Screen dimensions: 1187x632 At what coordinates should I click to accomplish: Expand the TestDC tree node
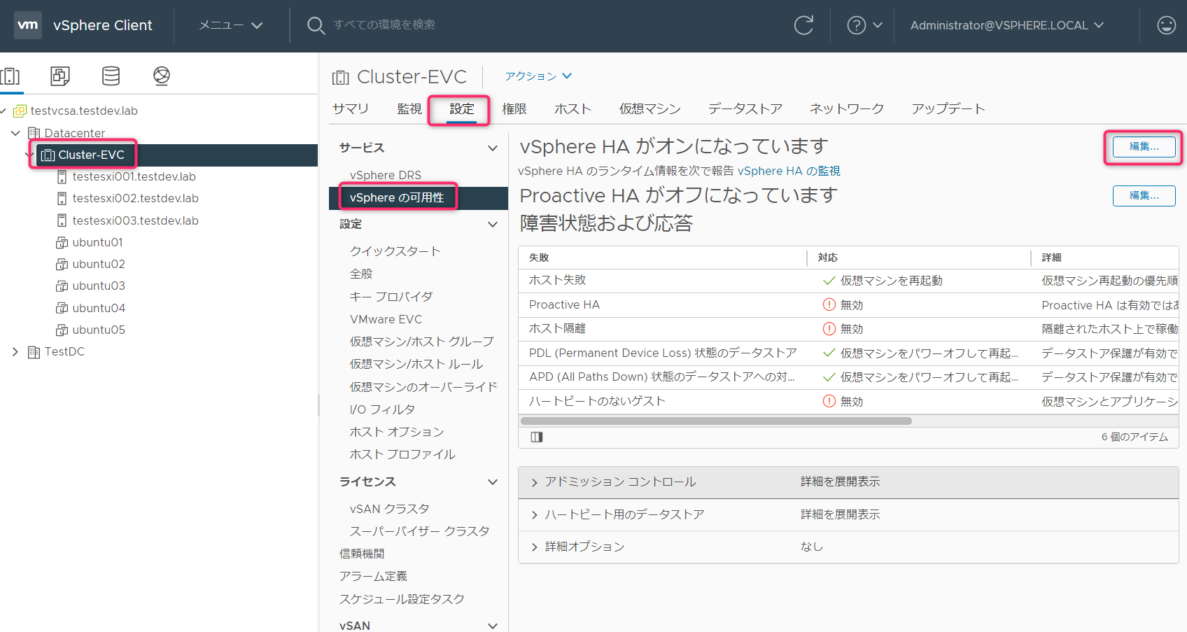coord(15,352)
